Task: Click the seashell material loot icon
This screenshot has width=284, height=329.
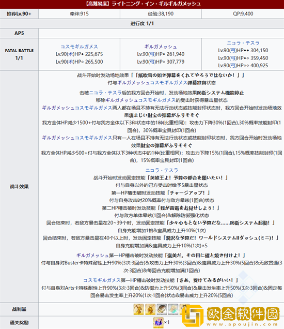Action: point(162,309)
